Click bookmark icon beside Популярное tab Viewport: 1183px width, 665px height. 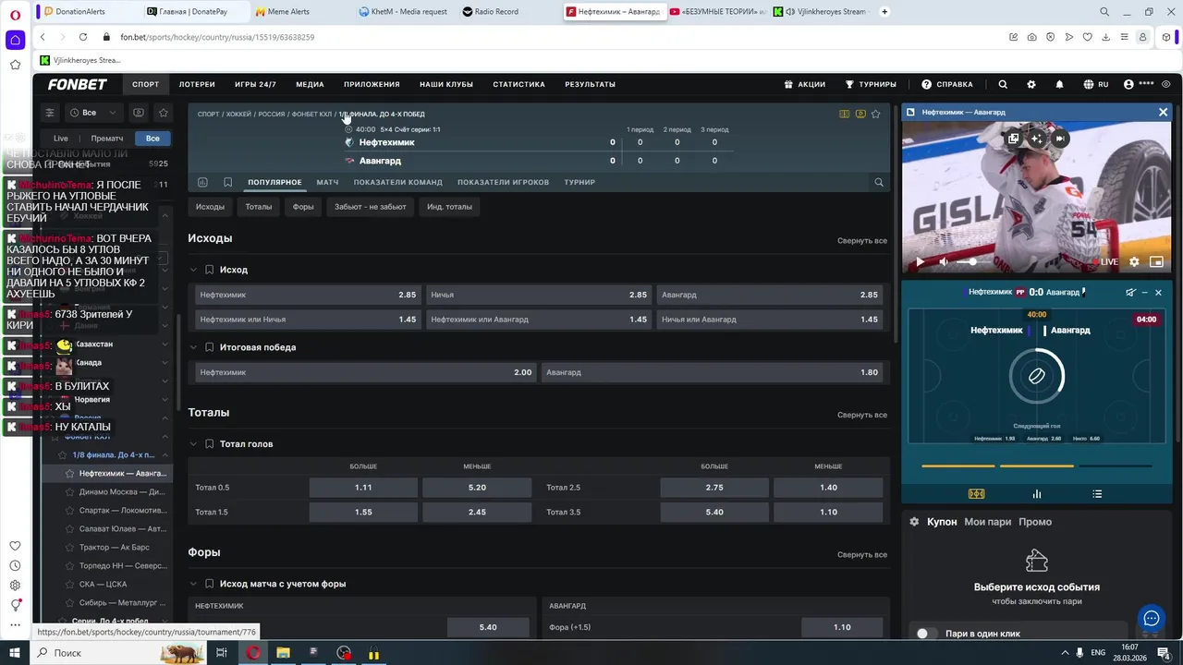click(227, 182)
